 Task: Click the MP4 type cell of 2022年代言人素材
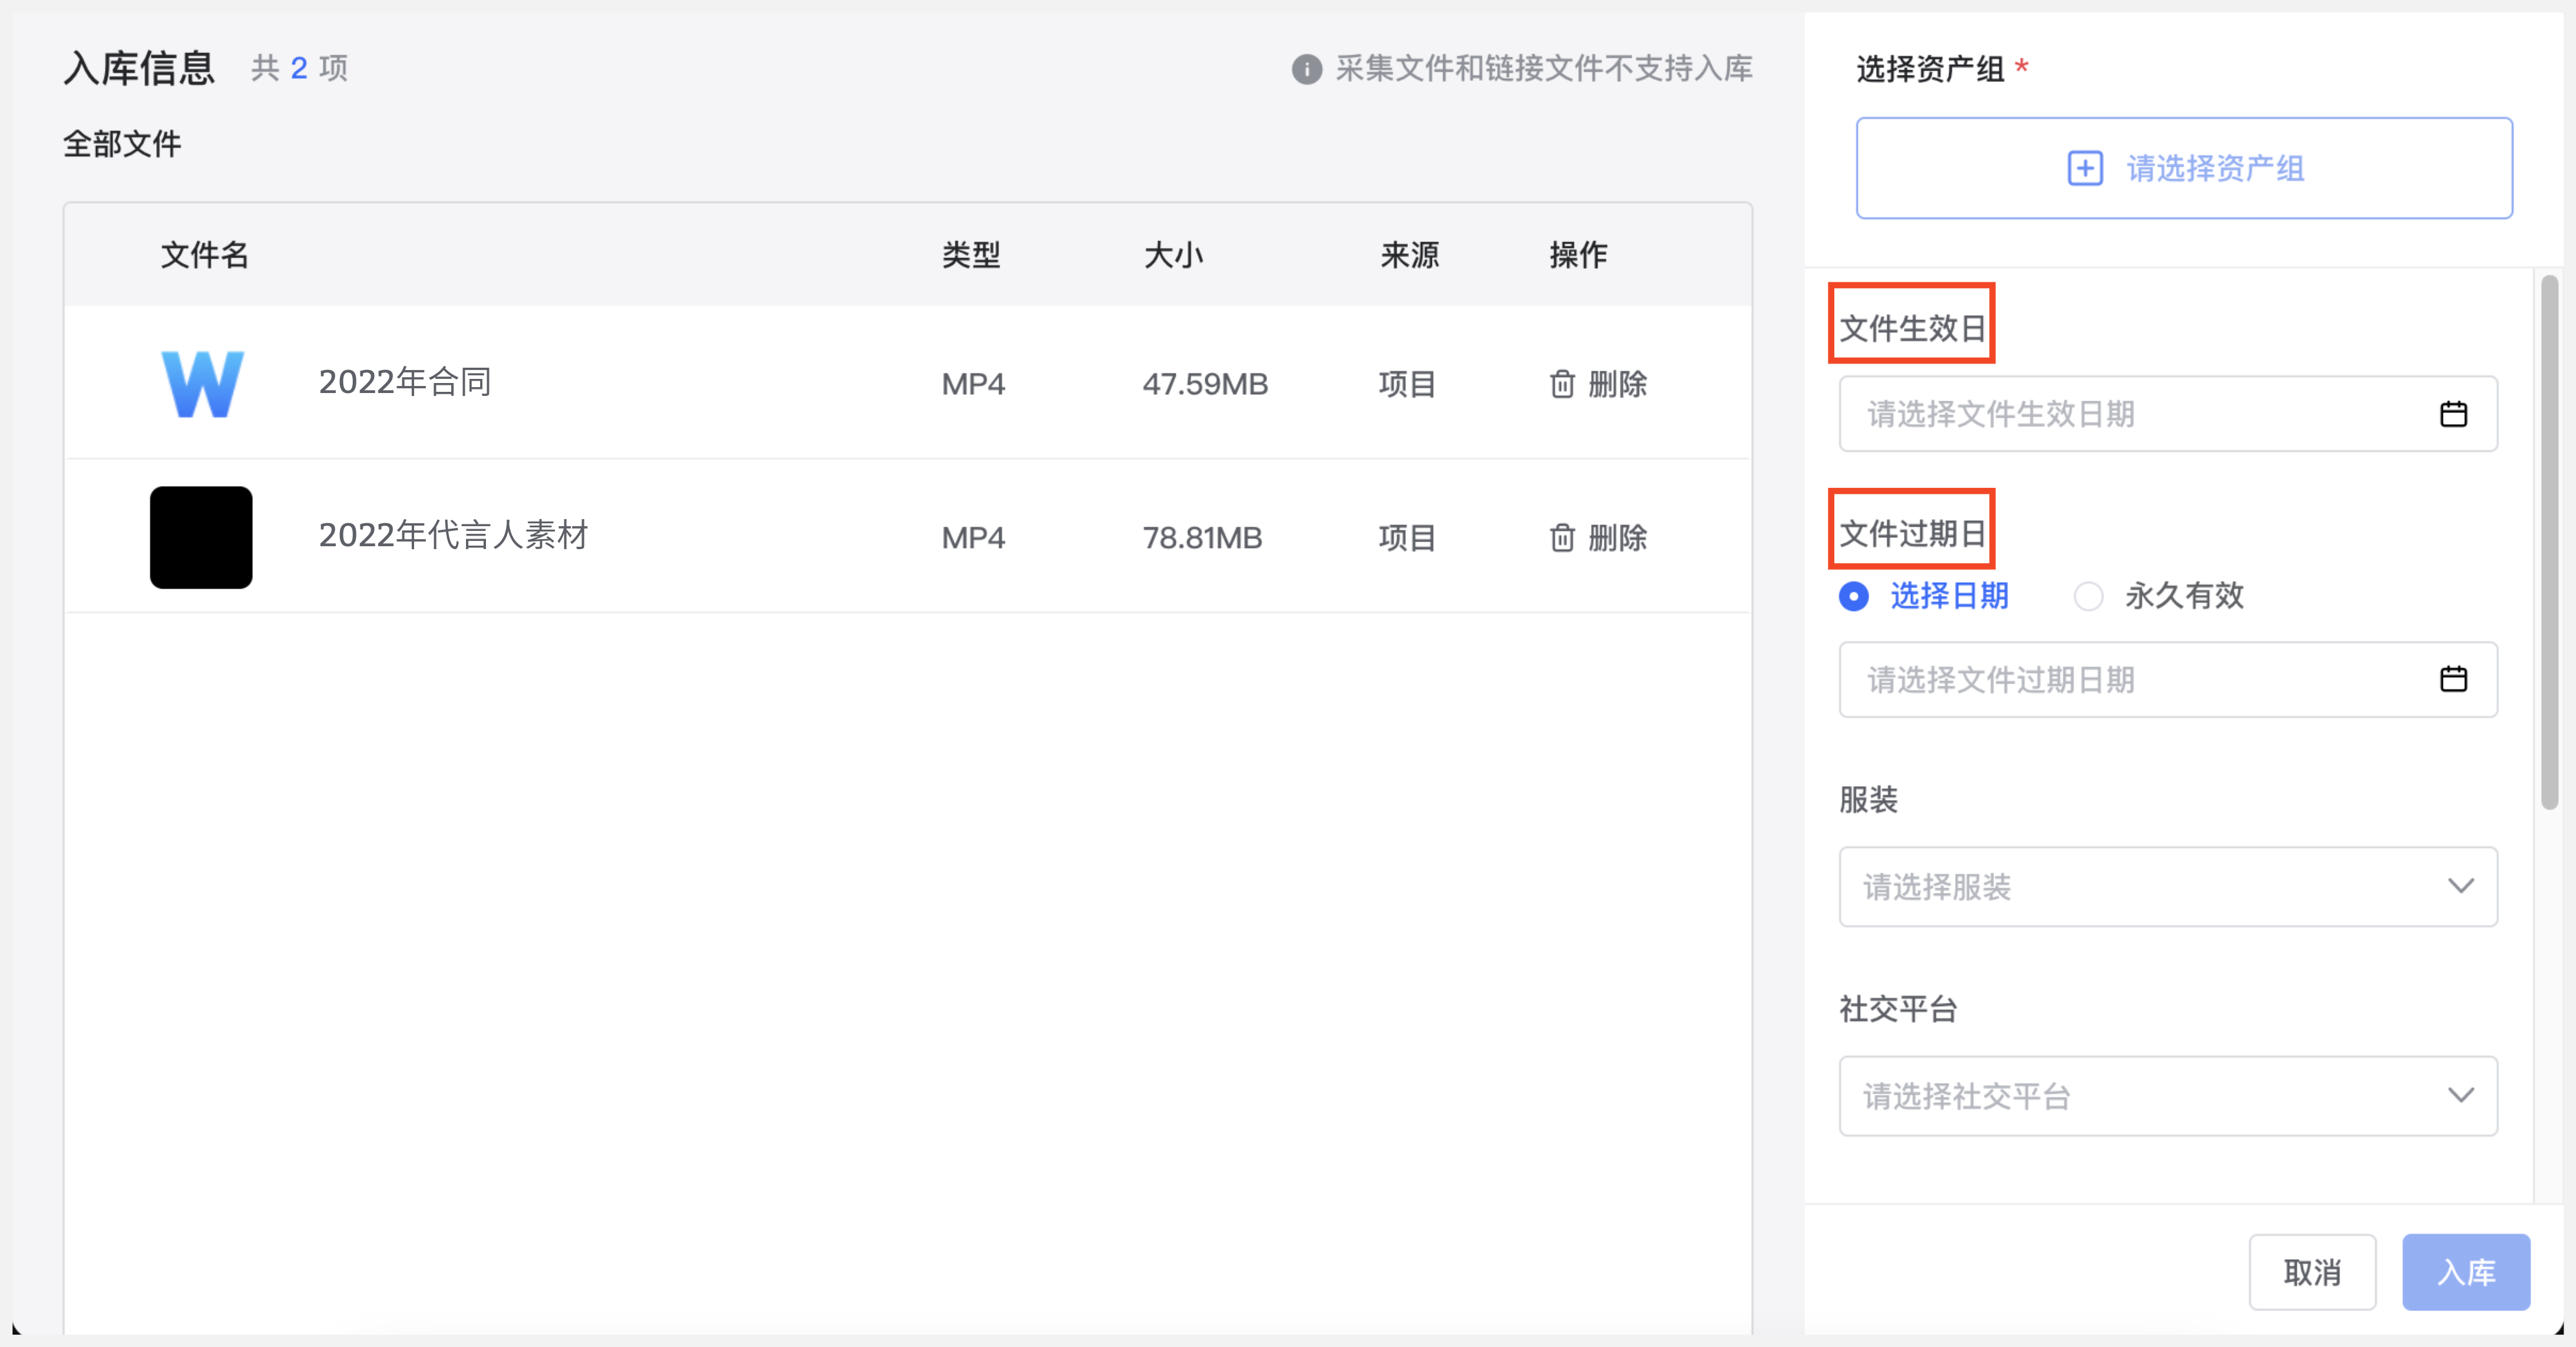coord(973,538)
